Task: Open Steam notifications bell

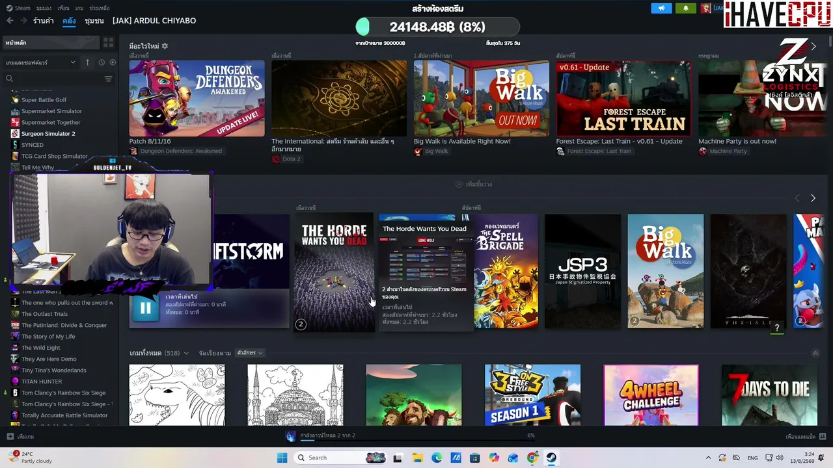Action: (685, 8)
